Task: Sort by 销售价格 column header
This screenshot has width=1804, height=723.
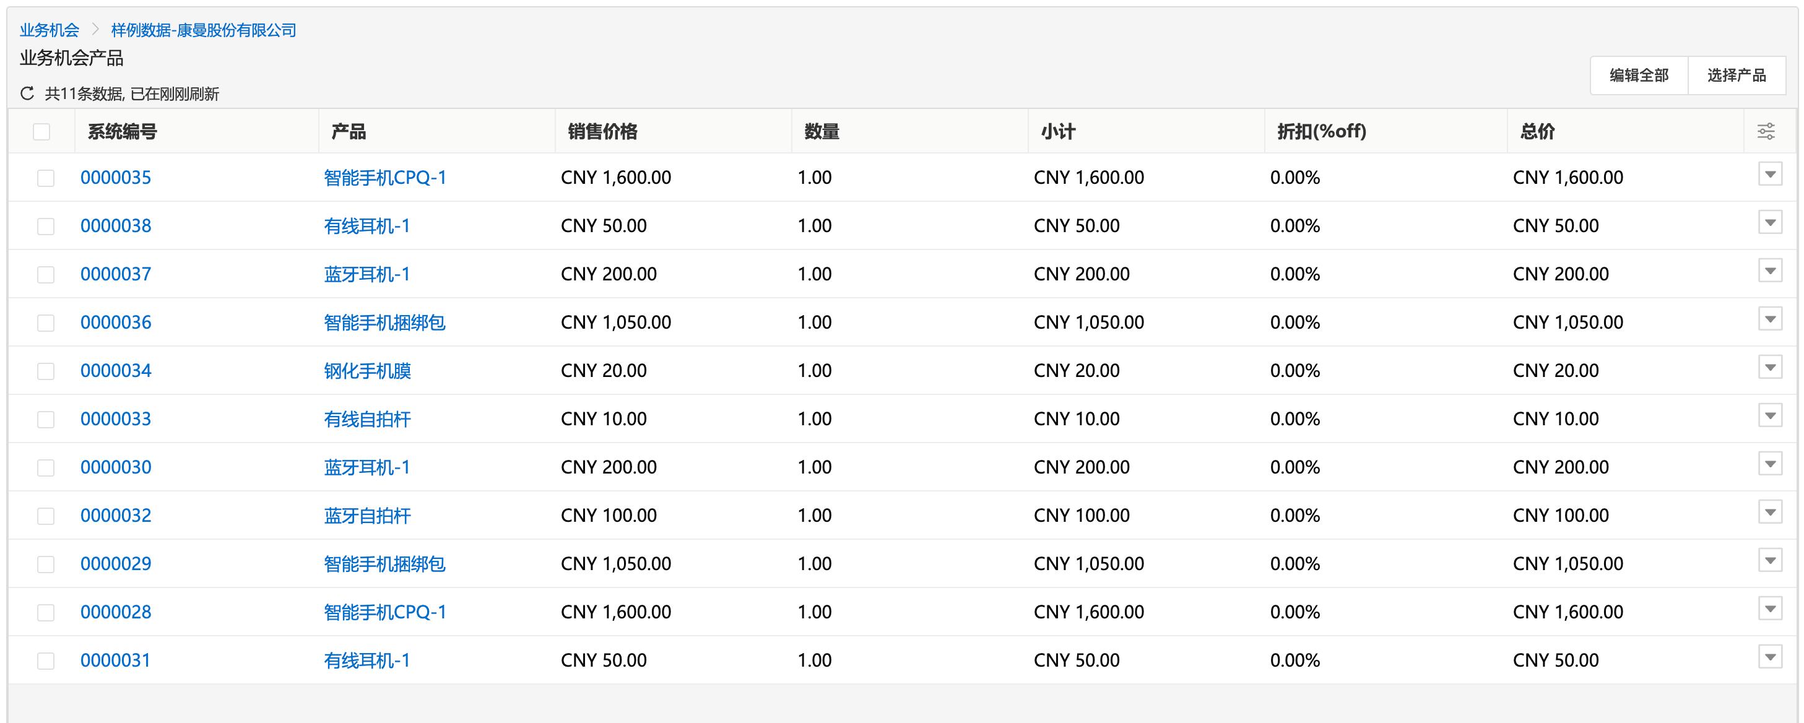Action: pyautogui.click(x=602, y=131)
